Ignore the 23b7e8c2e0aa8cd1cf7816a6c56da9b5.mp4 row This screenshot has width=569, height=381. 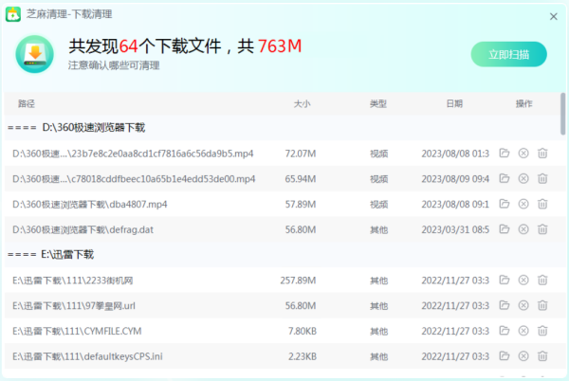pos(523,154)
